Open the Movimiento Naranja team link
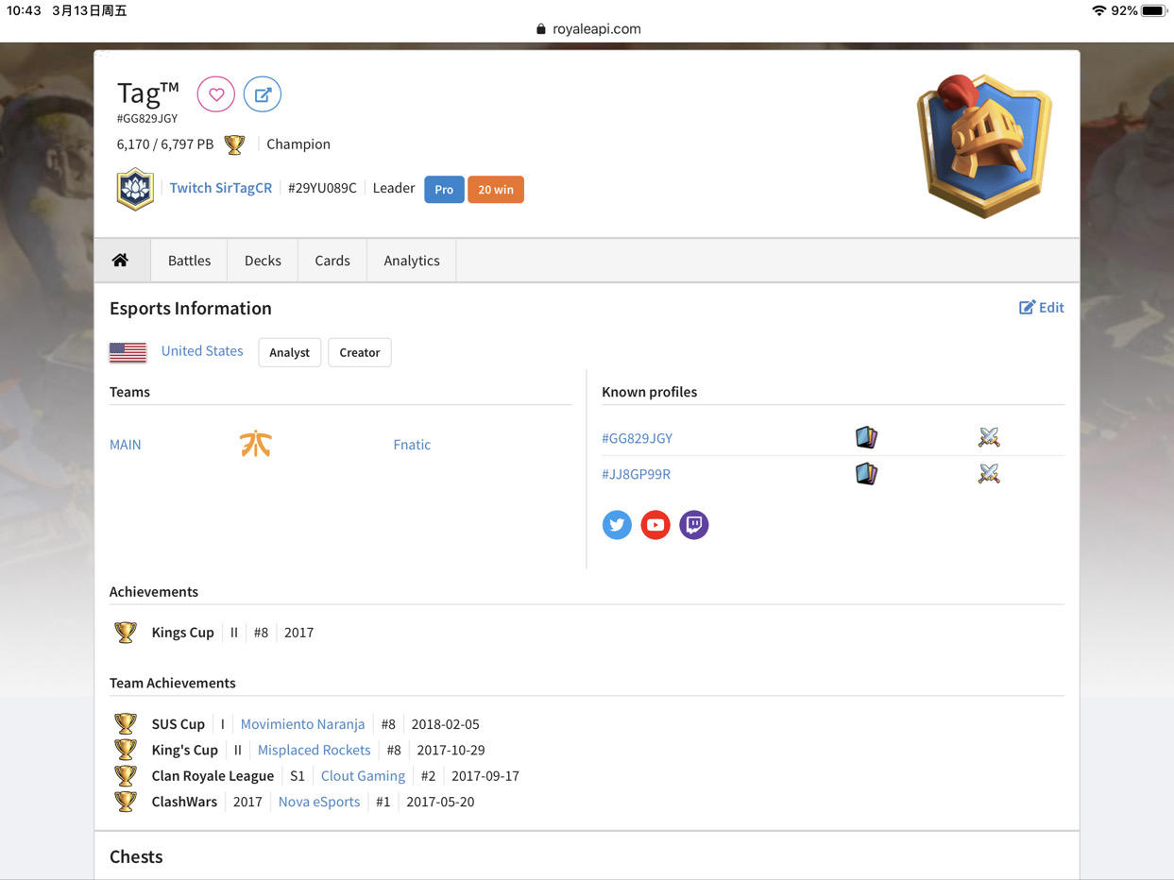1174x880 pixels. coord(302,724)
